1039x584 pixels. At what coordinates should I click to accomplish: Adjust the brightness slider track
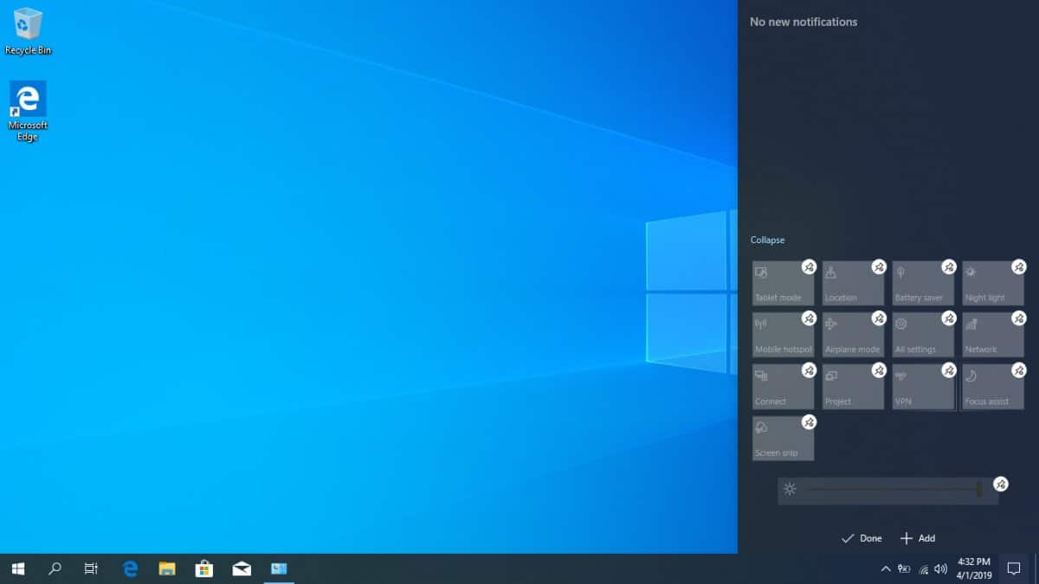coord(894,490)
